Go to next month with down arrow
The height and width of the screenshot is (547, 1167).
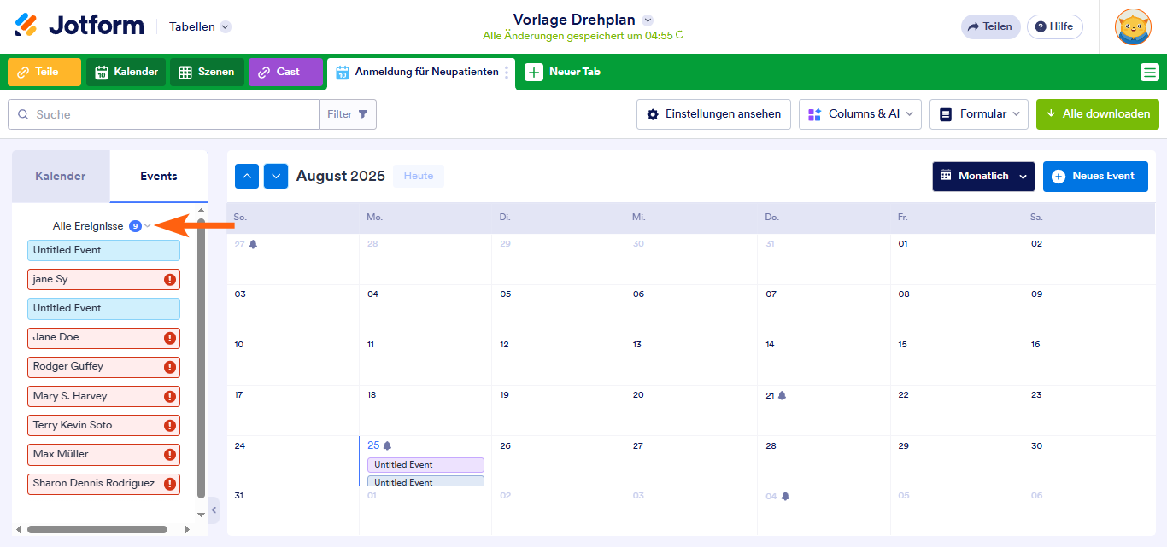(276, 176)
